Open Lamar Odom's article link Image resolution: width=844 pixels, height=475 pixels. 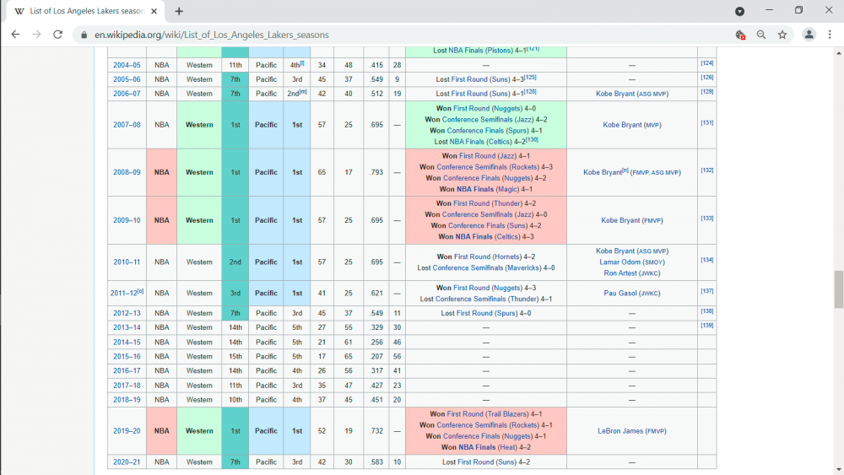621,262
